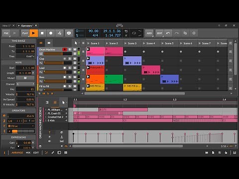Open the Fill on occurrence dropdown

(21, 126)
